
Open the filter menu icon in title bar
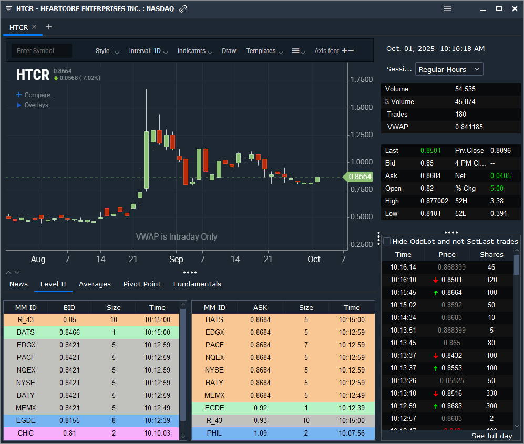(x=9, y=9)
